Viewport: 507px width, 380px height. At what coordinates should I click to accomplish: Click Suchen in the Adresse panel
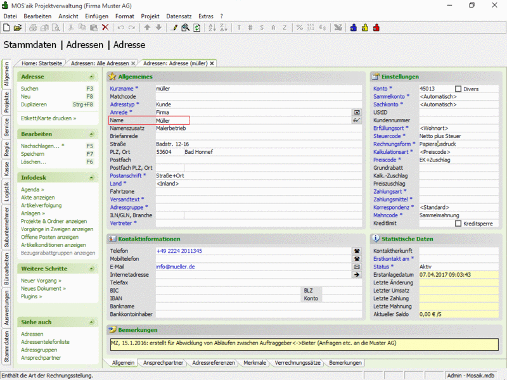tap(30, 89)
